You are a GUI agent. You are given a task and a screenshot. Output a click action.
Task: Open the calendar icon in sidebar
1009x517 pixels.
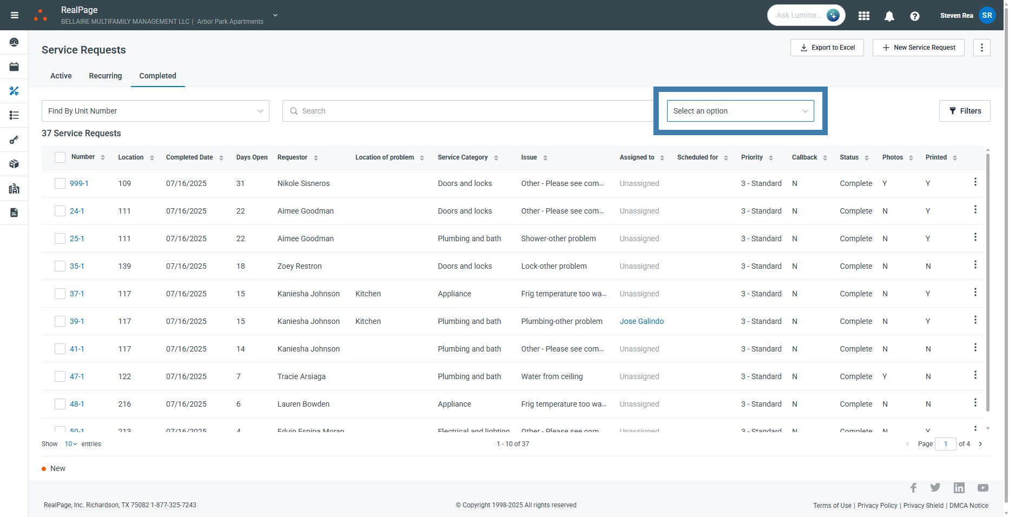[14, 67]
